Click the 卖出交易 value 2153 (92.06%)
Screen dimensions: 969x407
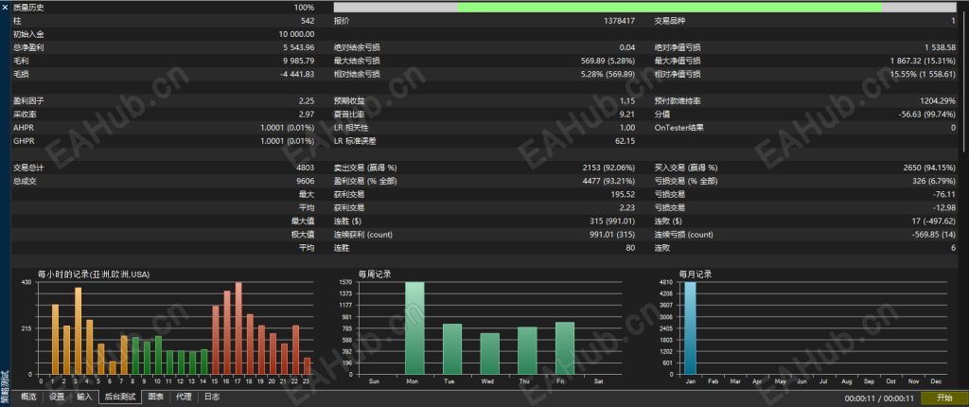pyautogui.click(x=608, y=168)
